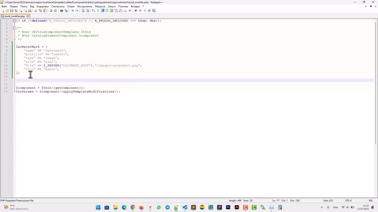Open the Запуск menu
Viewport: 378px width, 212px height.
point(112,6)
